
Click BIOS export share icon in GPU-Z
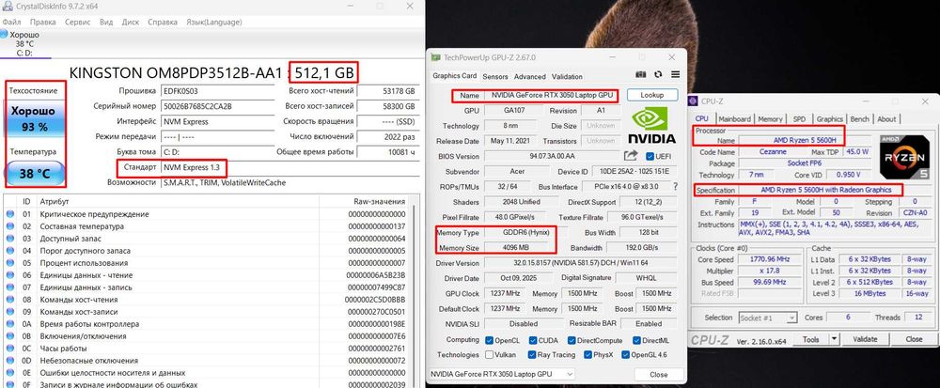click(631, 156)
